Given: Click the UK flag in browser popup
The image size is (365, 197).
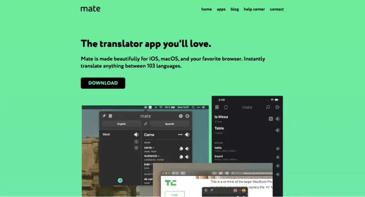Looking at the screenshot, I should pos(235,190).
